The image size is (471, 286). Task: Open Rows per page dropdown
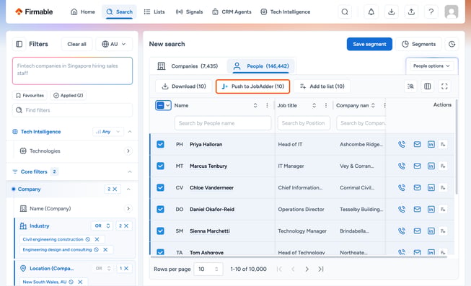coord(208,269)
